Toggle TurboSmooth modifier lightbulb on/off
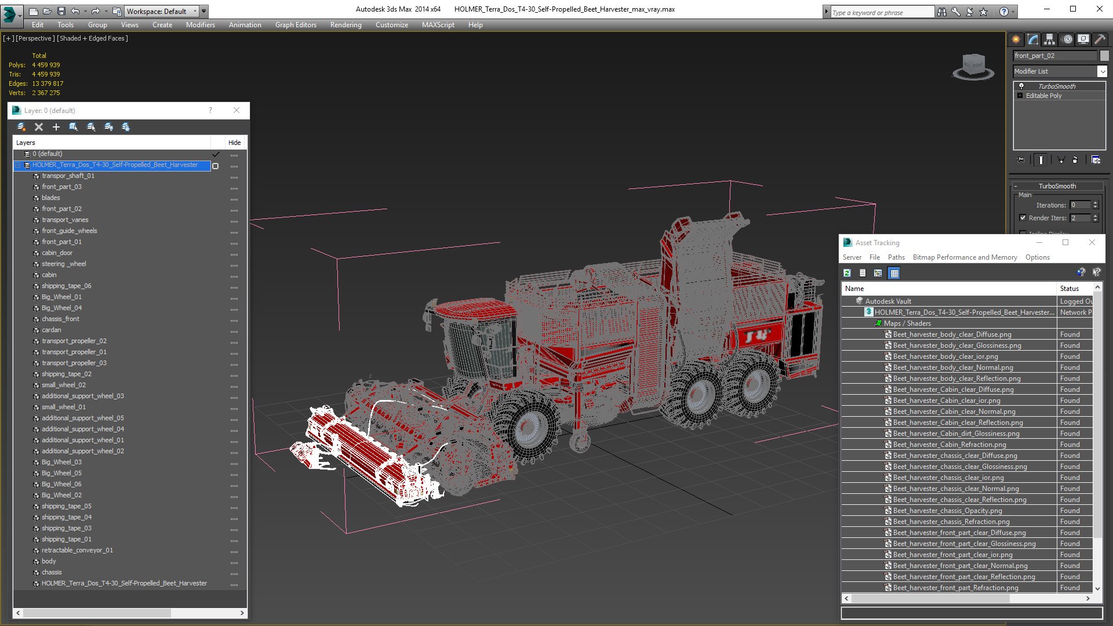This screenshot has height=626, width=1113. 1021,86
